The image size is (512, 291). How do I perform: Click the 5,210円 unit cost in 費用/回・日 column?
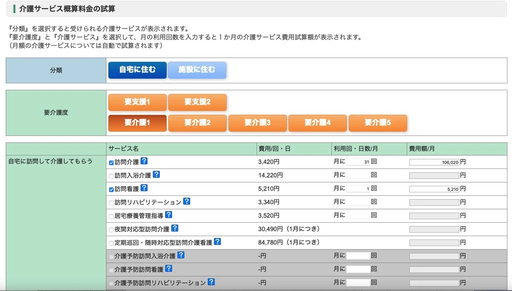click(269, 189)
